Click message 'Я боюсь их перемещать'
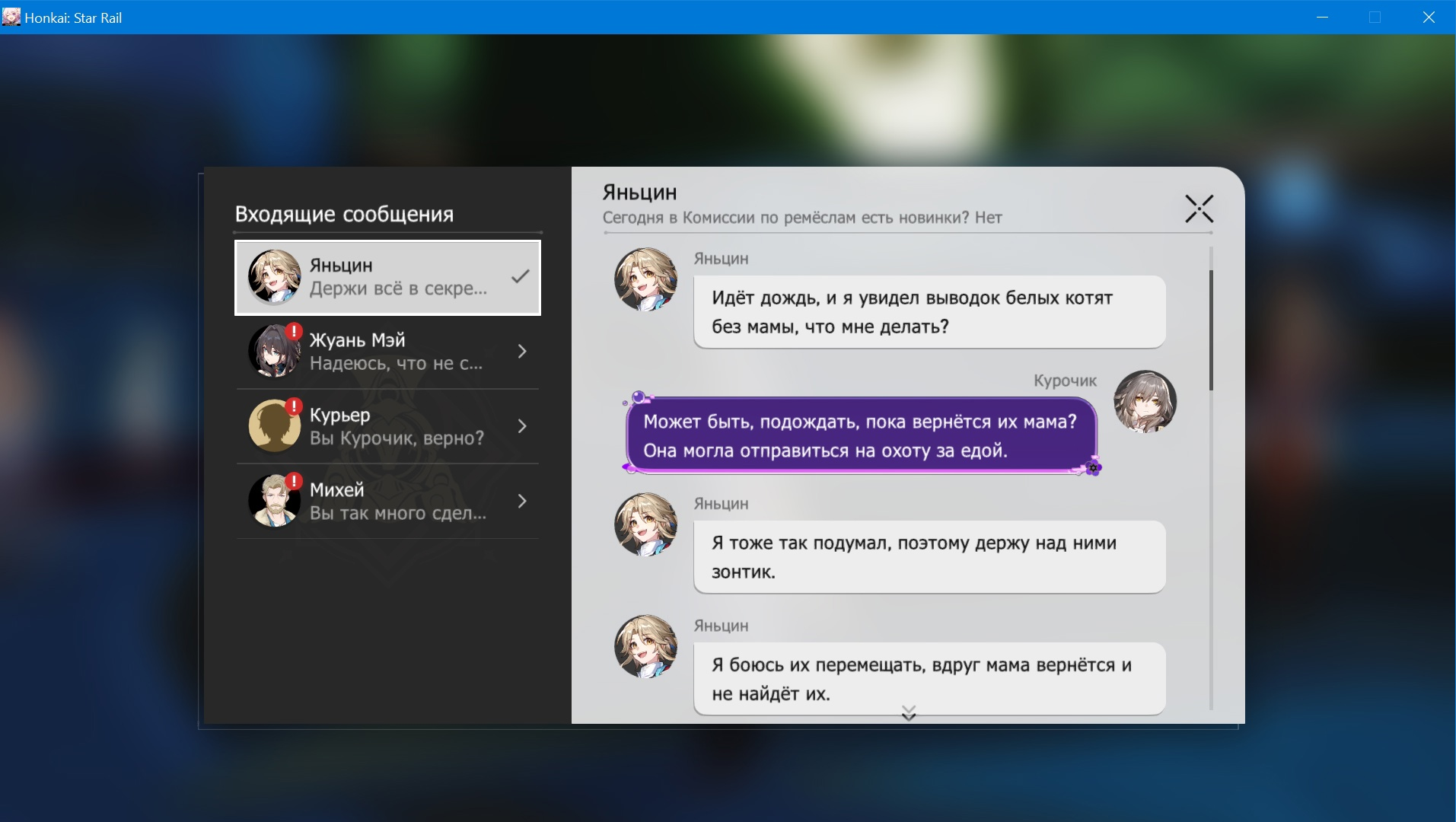This screenshot has height=822, width=1456. 929,679
